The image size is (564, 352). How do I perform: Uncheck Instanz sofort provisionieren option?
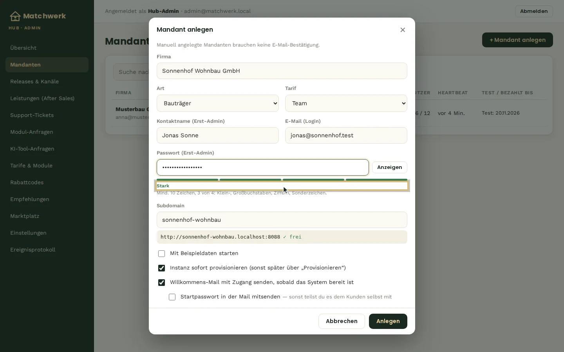pos(161,268)
